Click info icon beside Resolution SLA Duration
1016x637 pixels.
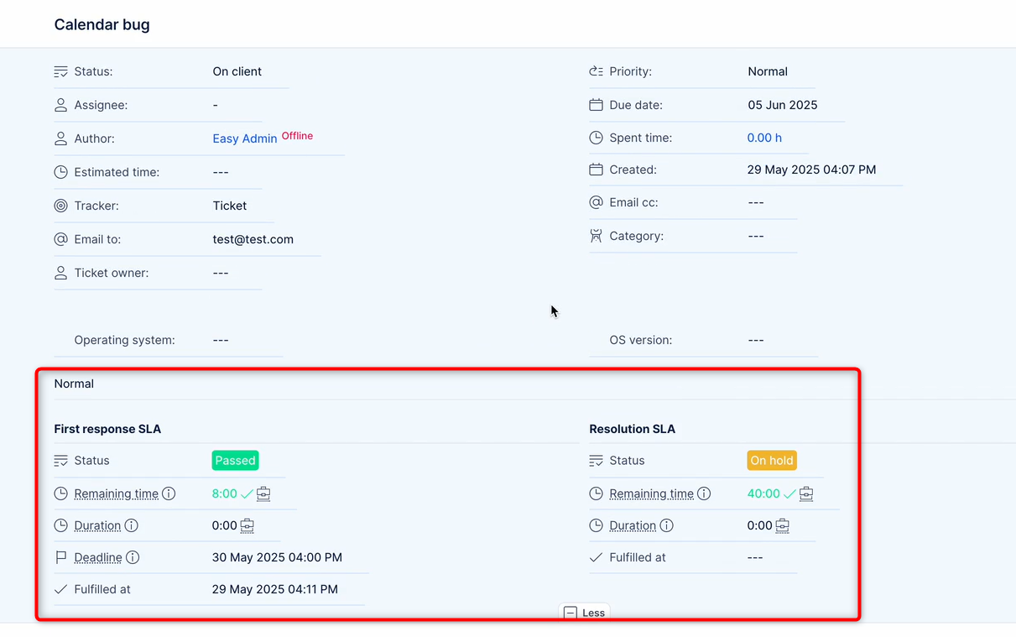pos(666,525)
